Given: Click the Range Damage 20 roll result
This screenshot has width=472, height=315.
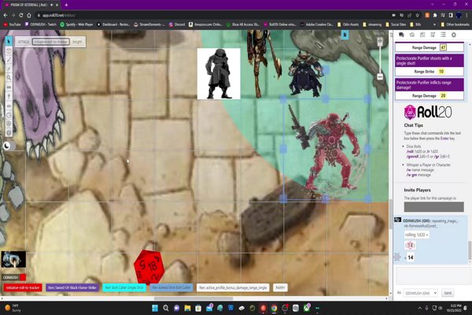Looking at the screenshot, I should point(443,96).
